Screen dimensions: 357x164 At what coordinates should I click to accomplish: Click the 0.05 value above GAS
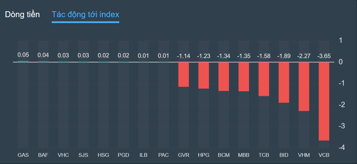click(23, 55)
